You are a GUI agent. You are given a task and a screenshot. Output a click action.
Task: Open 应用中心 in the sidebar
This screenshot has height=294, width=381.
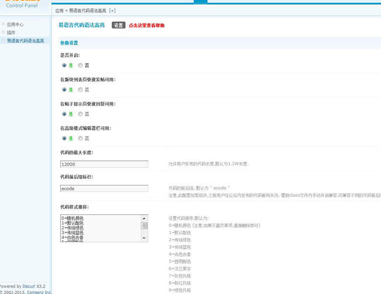pos(15,25)
